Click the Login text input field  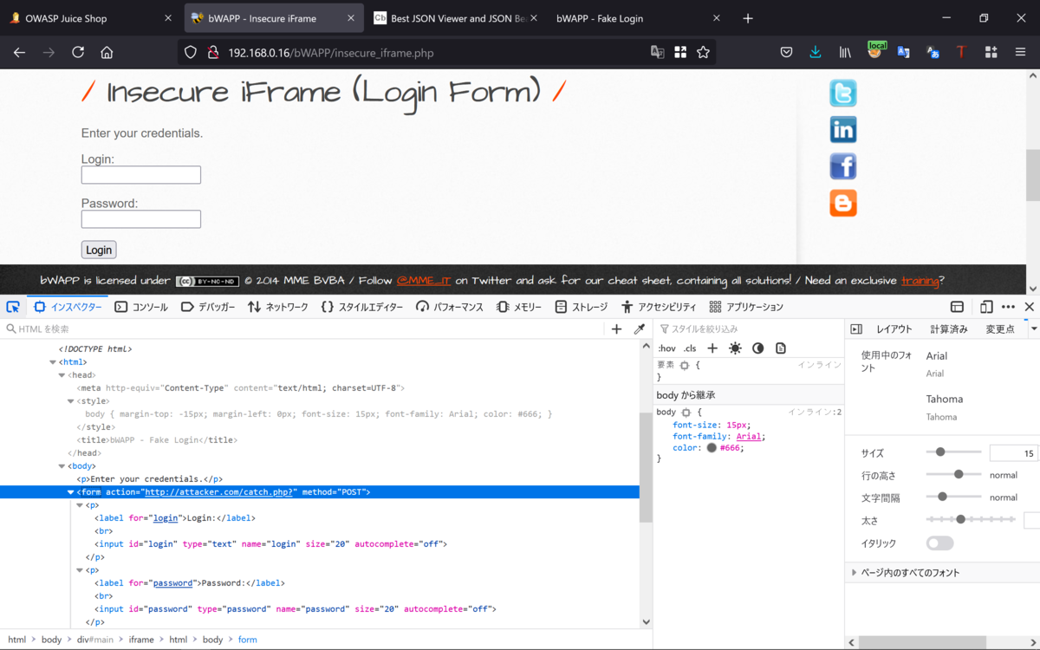tap(141, 175)
